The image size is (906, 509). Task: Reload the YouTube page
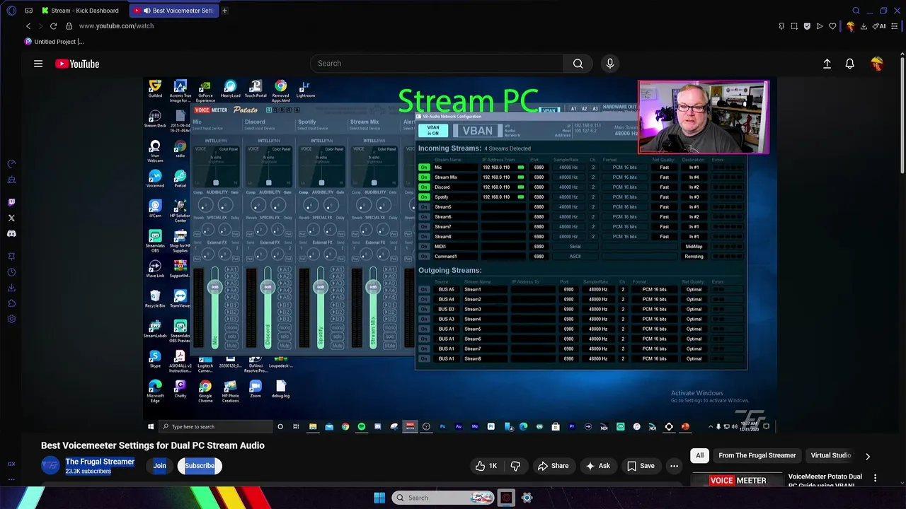click(53, 26)
